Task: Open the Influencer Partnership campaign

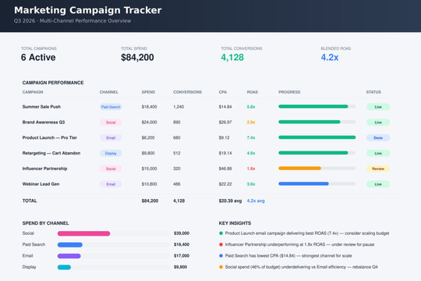Action: (x=44, y=169)
